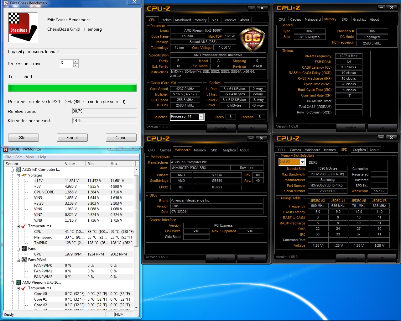This screenshot has height=321, width=401.
Task: Increase Processors to use with the up arrow
Action: click(76, 61)
